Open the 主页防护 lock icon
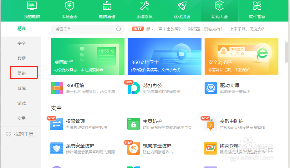The image size is (290, 168). pyautogui.click(x=134, y=124)
